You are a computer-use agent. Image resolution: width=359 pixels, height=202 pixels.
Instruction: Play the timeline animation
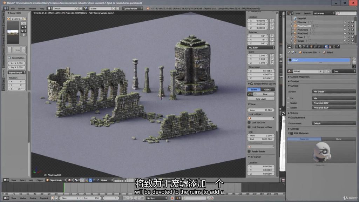135,198
